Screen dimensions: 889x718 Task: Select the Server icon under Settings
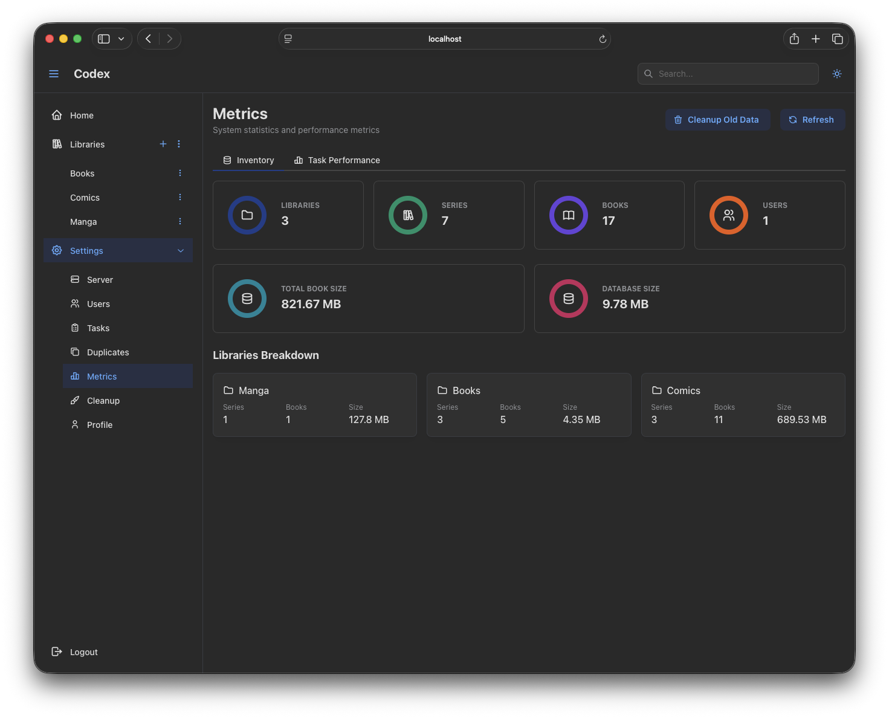(75, 279)
